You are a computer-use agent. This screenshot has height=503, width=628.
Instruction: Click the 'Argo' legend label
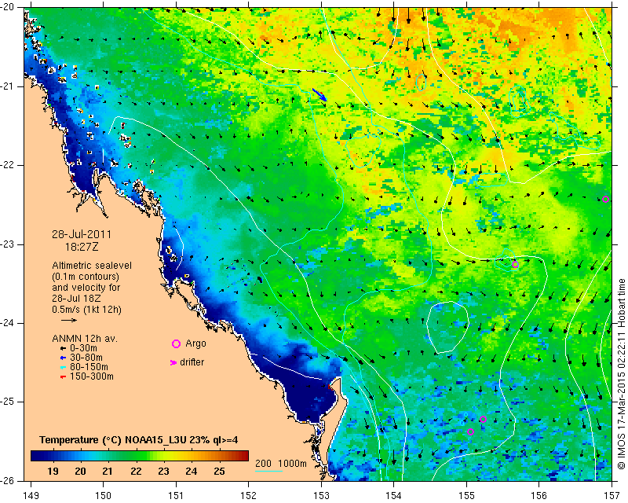[x=195, y=343]
